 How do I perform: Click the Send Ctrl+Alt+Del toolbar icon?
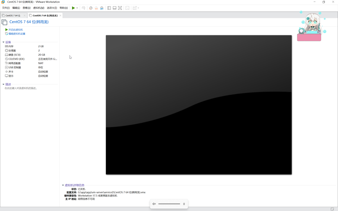coord(83,8)
